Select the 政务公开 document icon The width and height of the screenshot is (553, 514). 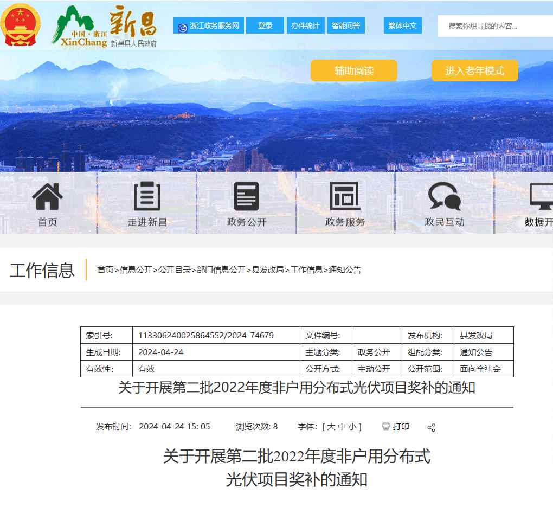click(x=246, y=196)
